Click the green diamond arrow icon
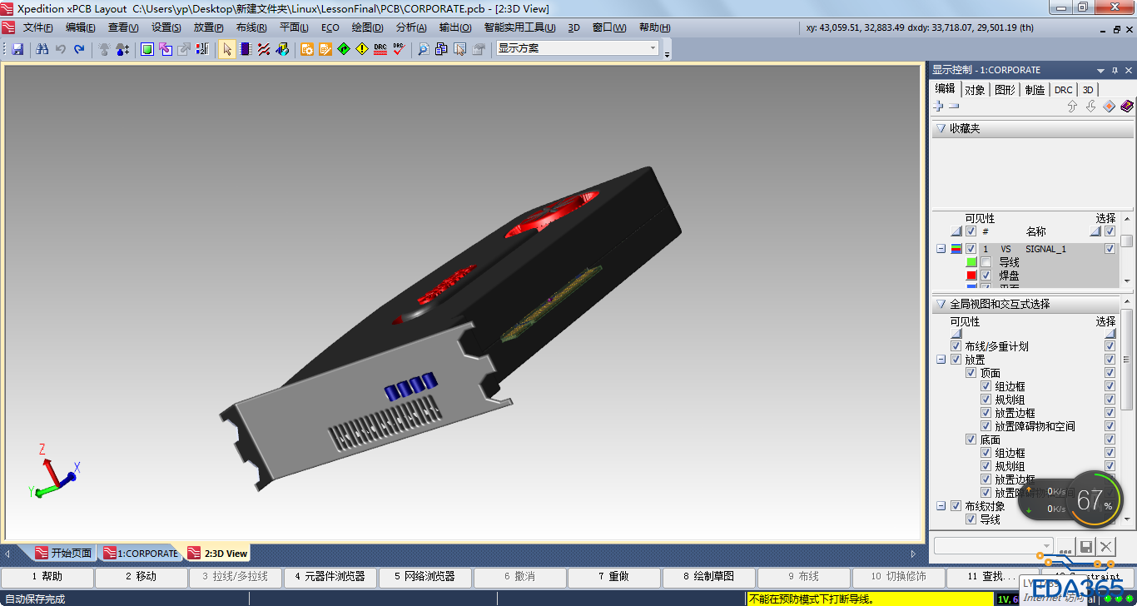The image size is (1137, 606). tap(344, 49)
